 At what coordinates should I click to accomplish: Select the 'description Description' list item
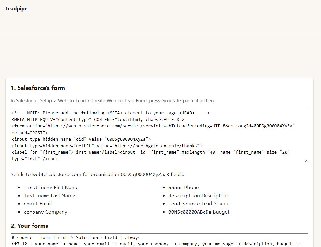(198, 196)
